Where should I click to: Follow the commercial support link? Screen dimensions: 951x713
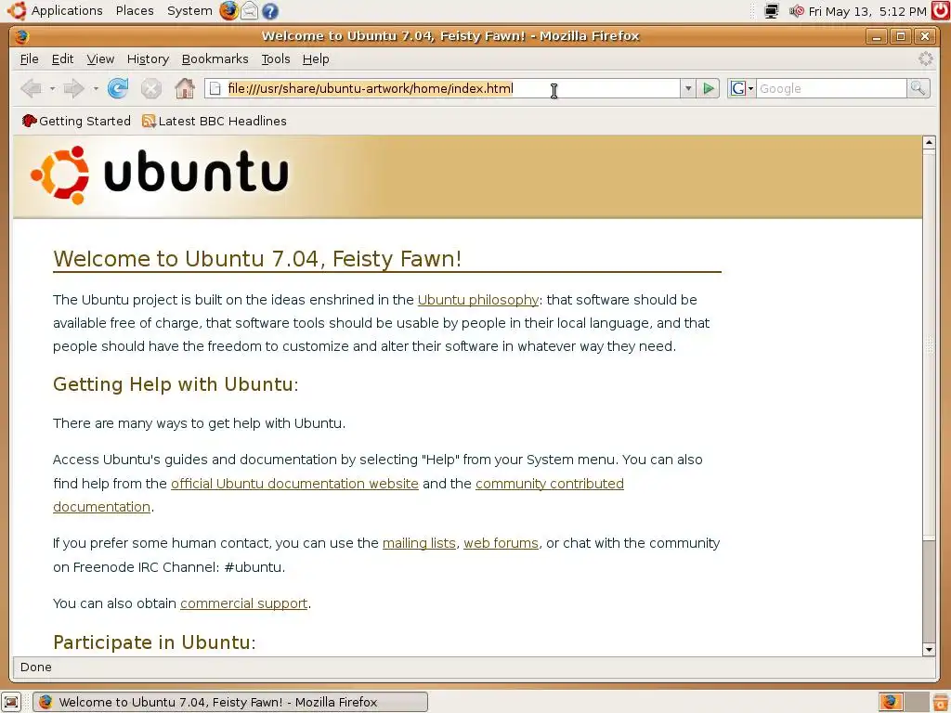point(244,603)
